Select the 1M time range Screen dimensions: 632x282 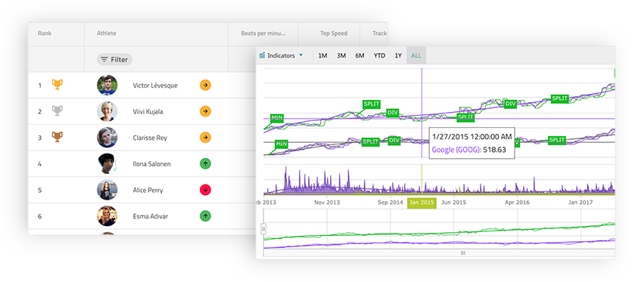(322, 56)
